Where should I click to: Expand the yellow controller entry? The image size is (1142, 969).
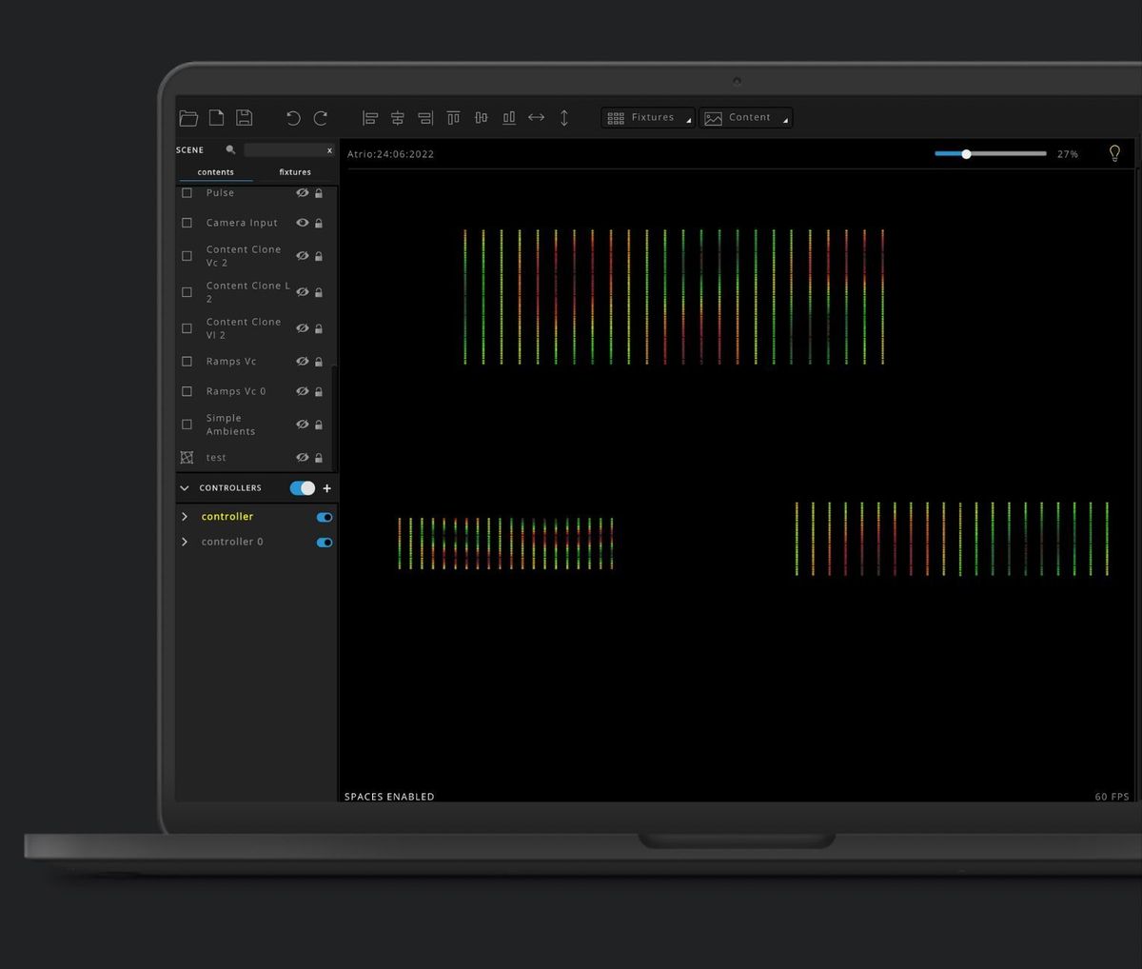pos(185,517)
